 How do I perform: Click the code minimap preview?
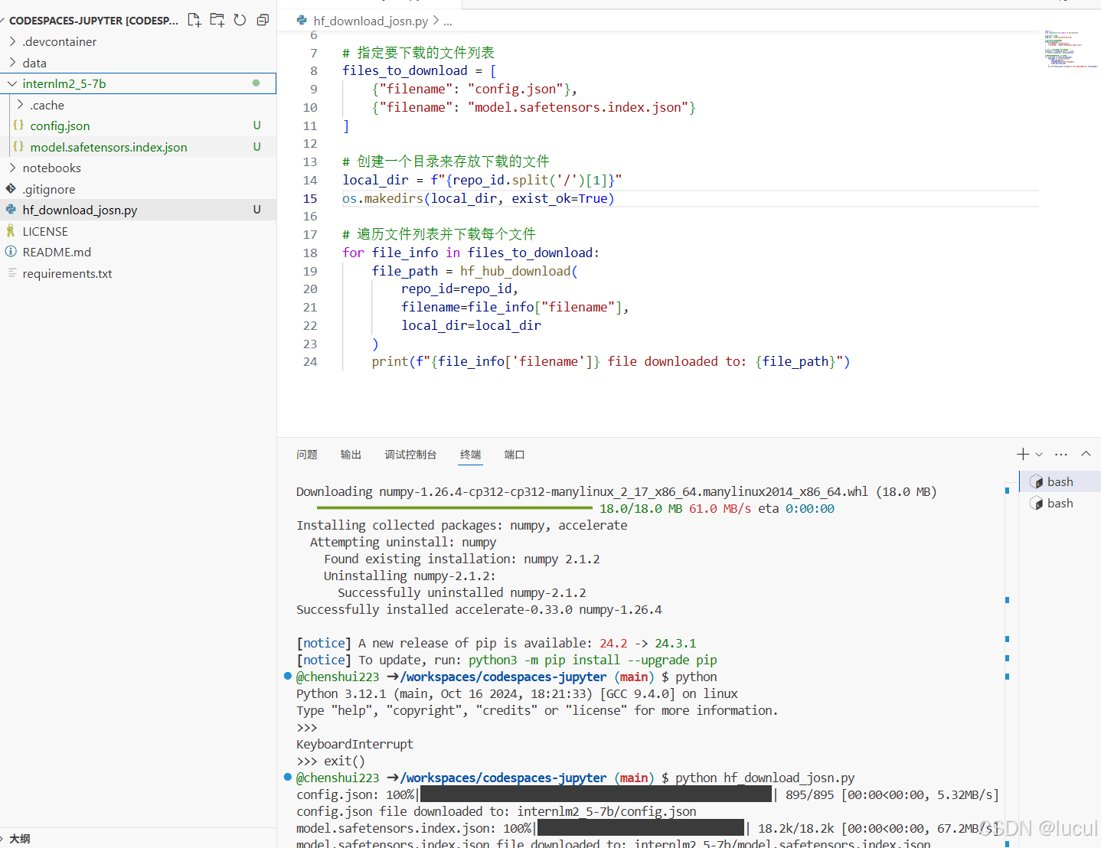click(x=1070, y=50)
